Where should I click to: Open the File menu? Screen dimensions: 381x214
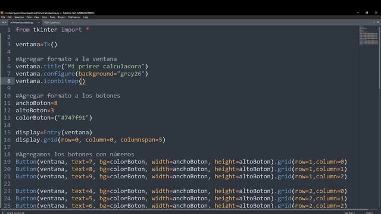click(x=3, y=17)
